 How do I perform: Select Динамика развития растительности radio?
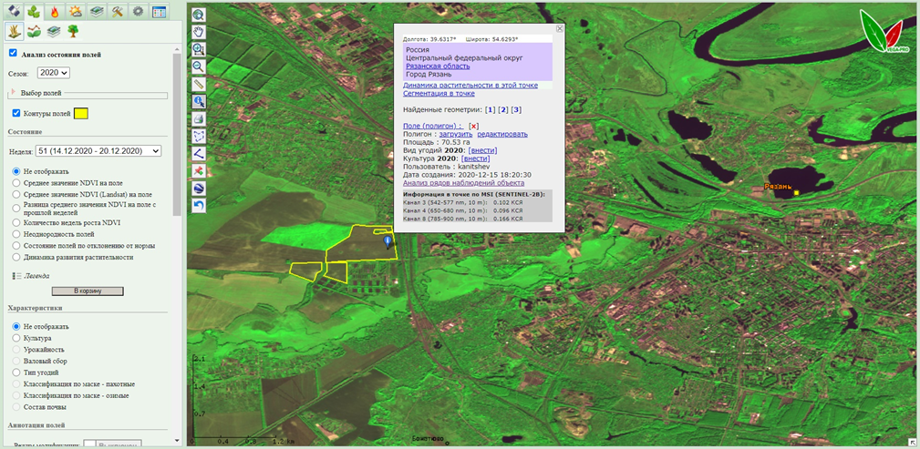coord(16,257)
